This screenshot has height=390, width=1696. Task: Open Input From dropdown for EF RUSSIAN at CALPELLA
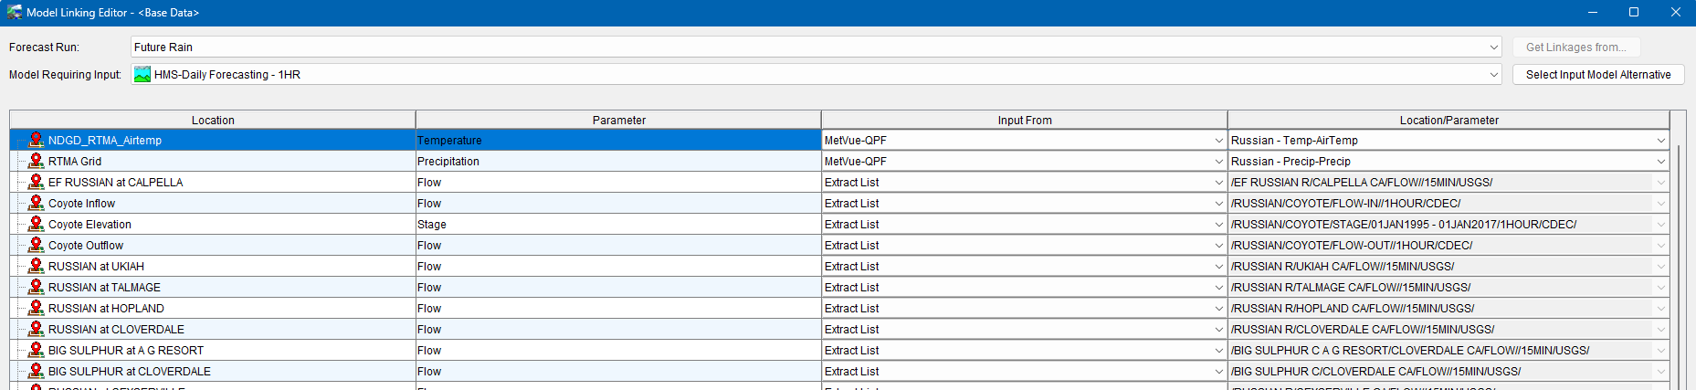pyautogui.click(x=1218, y=183)
